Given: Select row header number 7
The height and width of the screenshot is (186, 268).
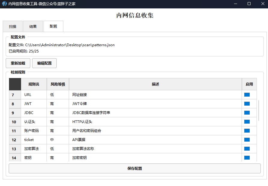Looking at the screenshot, I should [x=15, y=95].
